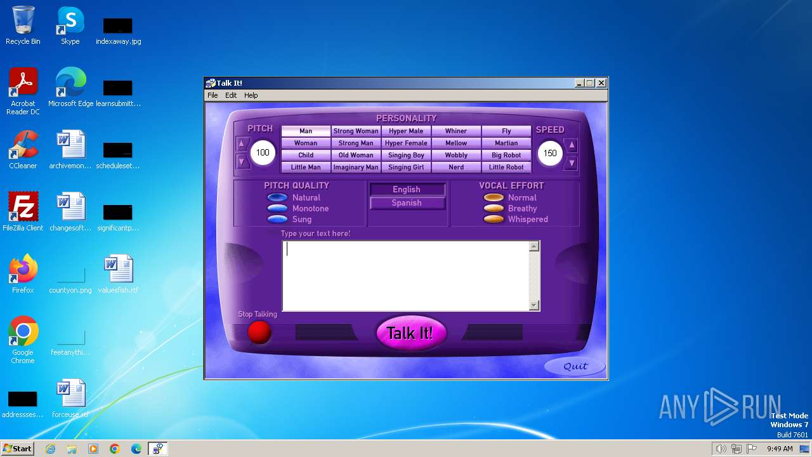The image size is (812, 457).
Task: Select the CCleaner desktop icon
Action: (23, 150)
